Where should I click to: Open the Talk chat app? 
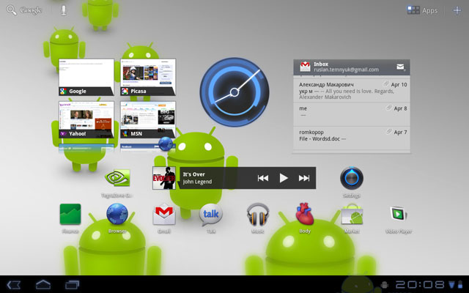pos(211,218)
